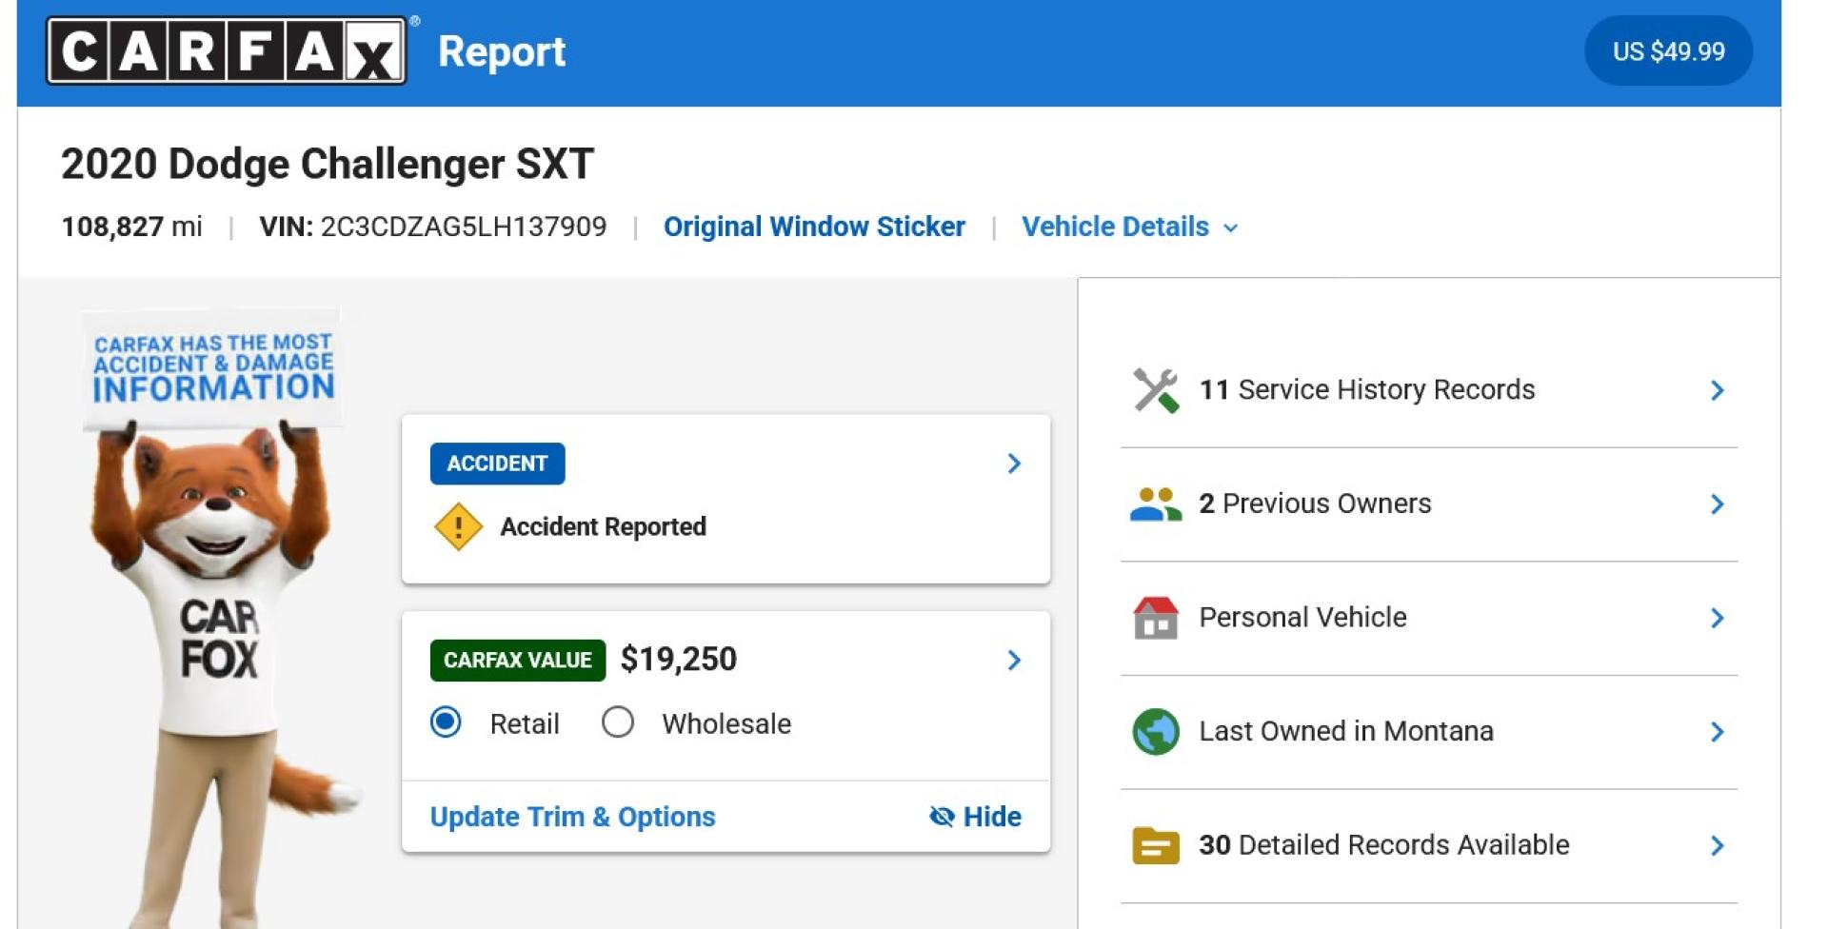This screenshot has width=1828, height=929.
Task: Click the yellow accident warning icon
Action: 458,526
